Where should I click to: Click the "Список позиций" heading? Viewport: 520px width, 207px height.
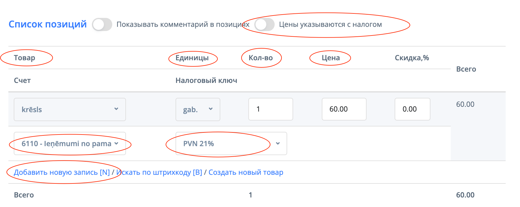coord(47,24)
